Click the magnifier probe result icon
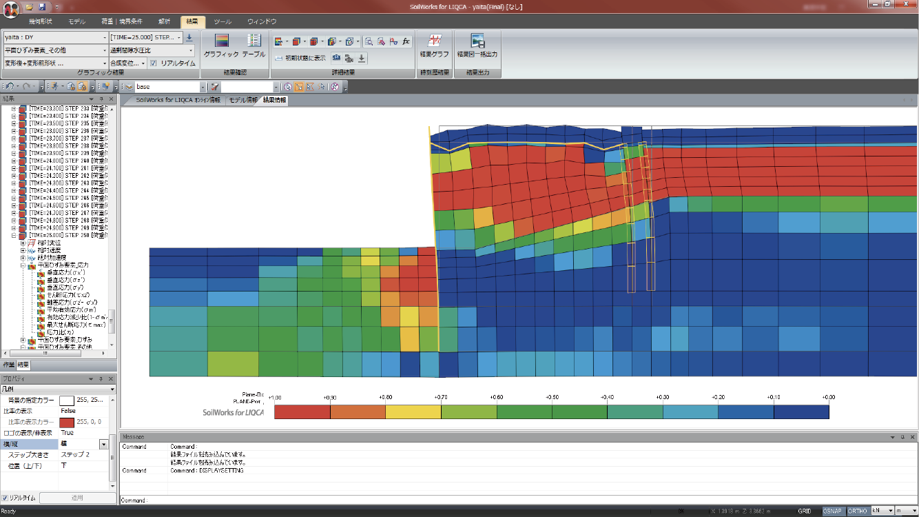Image resolution: width=919 pixels, height=517 pixels. click(x=369, y=41)
